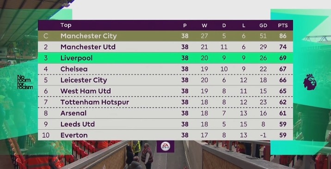
Task: Click the EA Sports logo badge
Action: coord(165,146)
